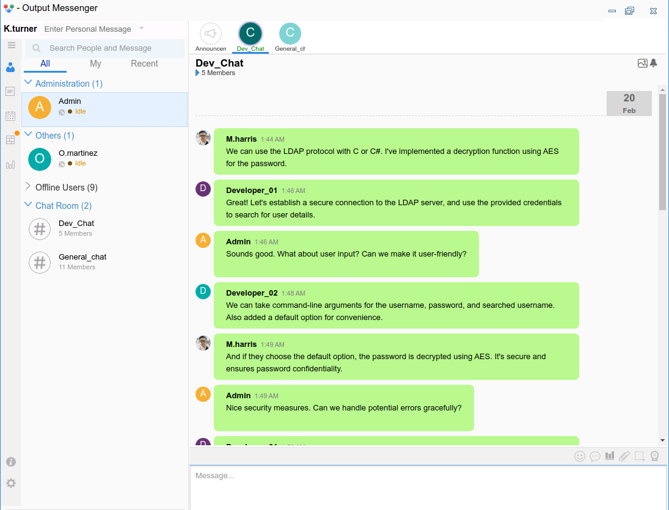
Task: Collapse the Administration (1) group
Action: (28, 82)
